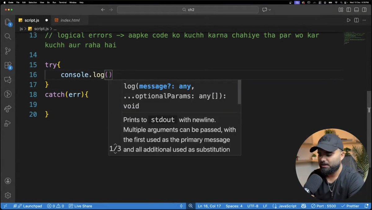Image resolution: width=372 pixels, height=210 pixels.
Task: Open the Explorer view in the activity bar
Action: (8, 22)
